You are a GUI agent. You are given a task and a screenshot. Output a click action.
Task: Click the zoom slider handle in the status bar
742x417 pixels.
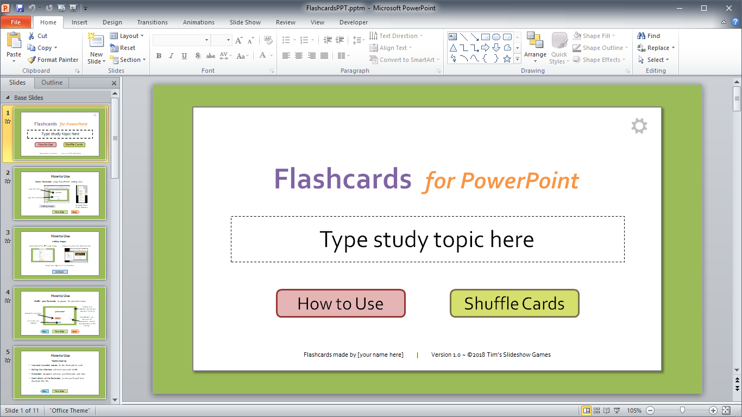point(682,410)
